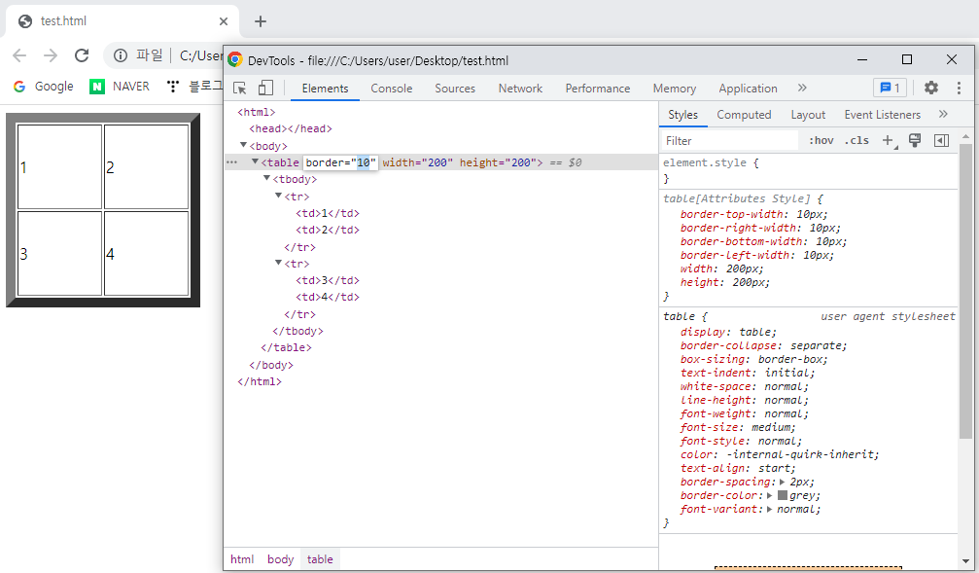Image resolution: width=979 pixels, height=573 pixels.
Task: Switch to the Console tab
Action: tap(392, 89)
